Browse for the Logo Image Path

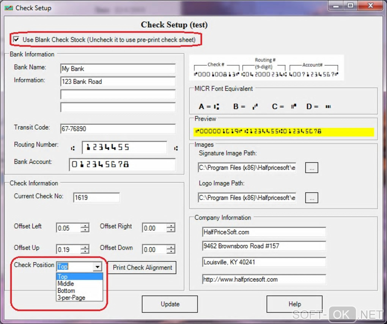click(312, 198)
